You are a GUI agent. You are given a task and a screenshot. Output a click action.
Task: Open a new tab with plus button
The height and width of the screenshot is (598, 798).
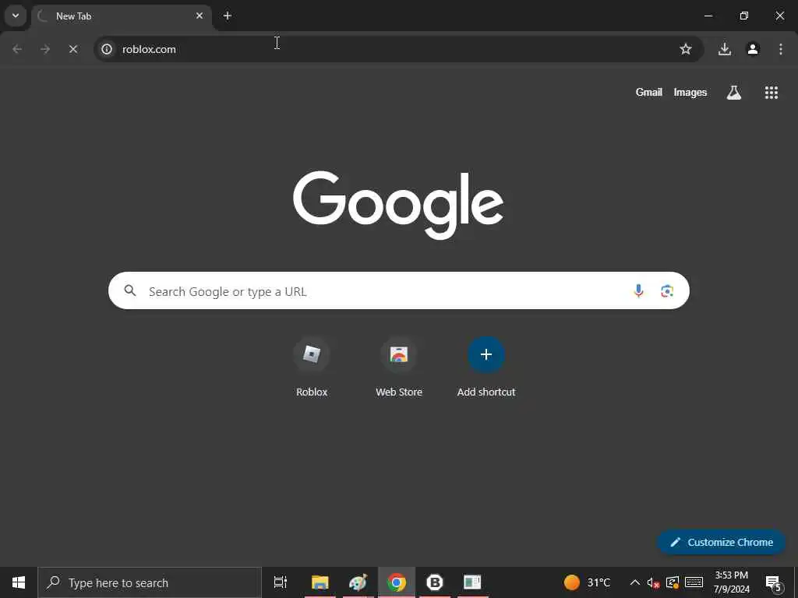(228, 16)
